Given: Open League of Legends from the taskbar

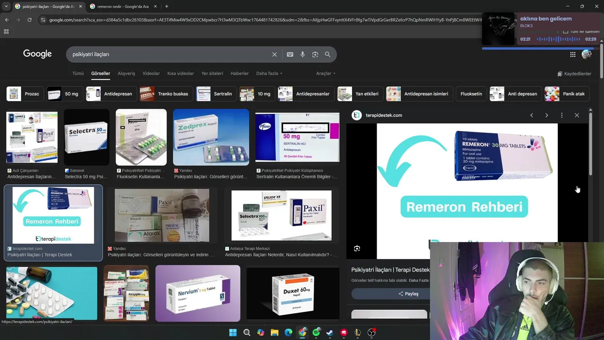Looking at the screenshot, I should click(358, 332).
